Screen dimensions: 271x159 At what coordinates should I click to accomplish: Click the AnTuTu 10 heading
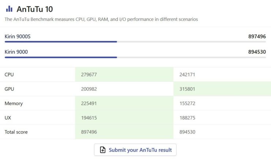pos(34,9)
